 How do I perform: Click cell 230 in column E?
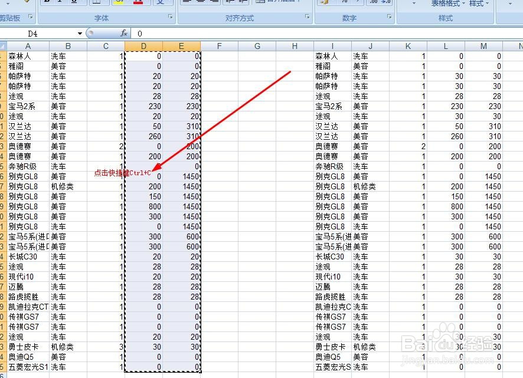181,106
